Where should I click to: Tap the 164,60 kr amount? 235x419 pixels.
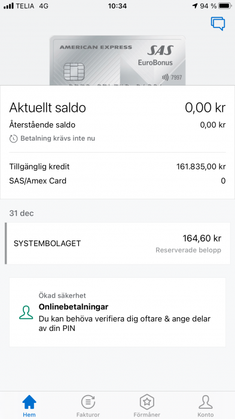[x=202, y=238]
